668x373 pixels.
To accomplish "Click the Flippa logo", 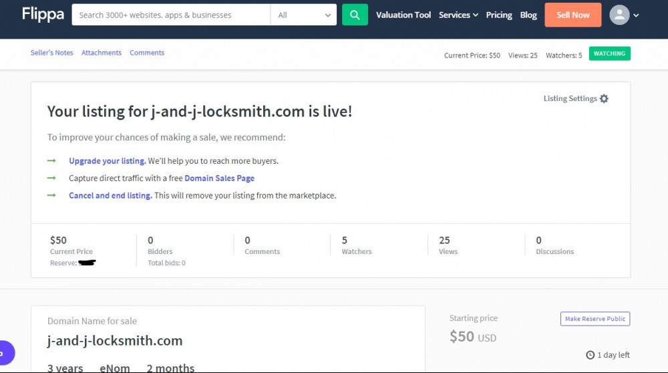I will point(43,15).
